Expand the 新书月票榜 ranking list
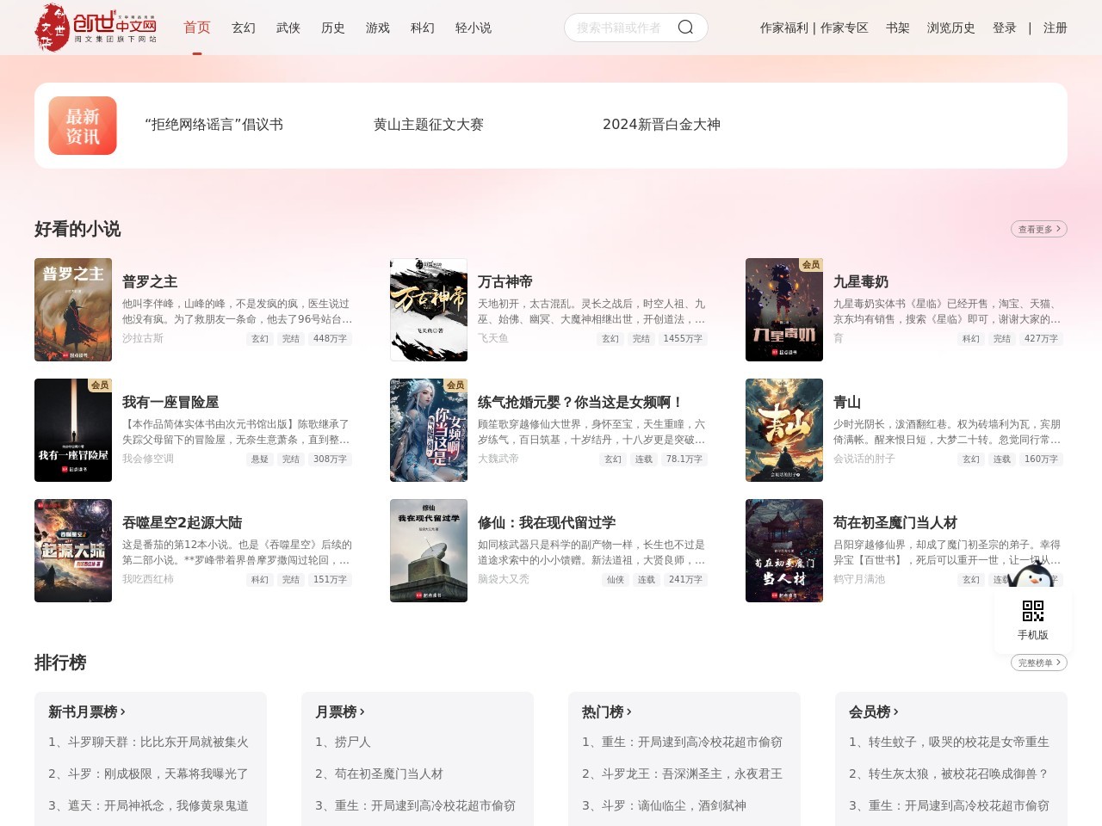1102x826 pixels. coord(87,712)
